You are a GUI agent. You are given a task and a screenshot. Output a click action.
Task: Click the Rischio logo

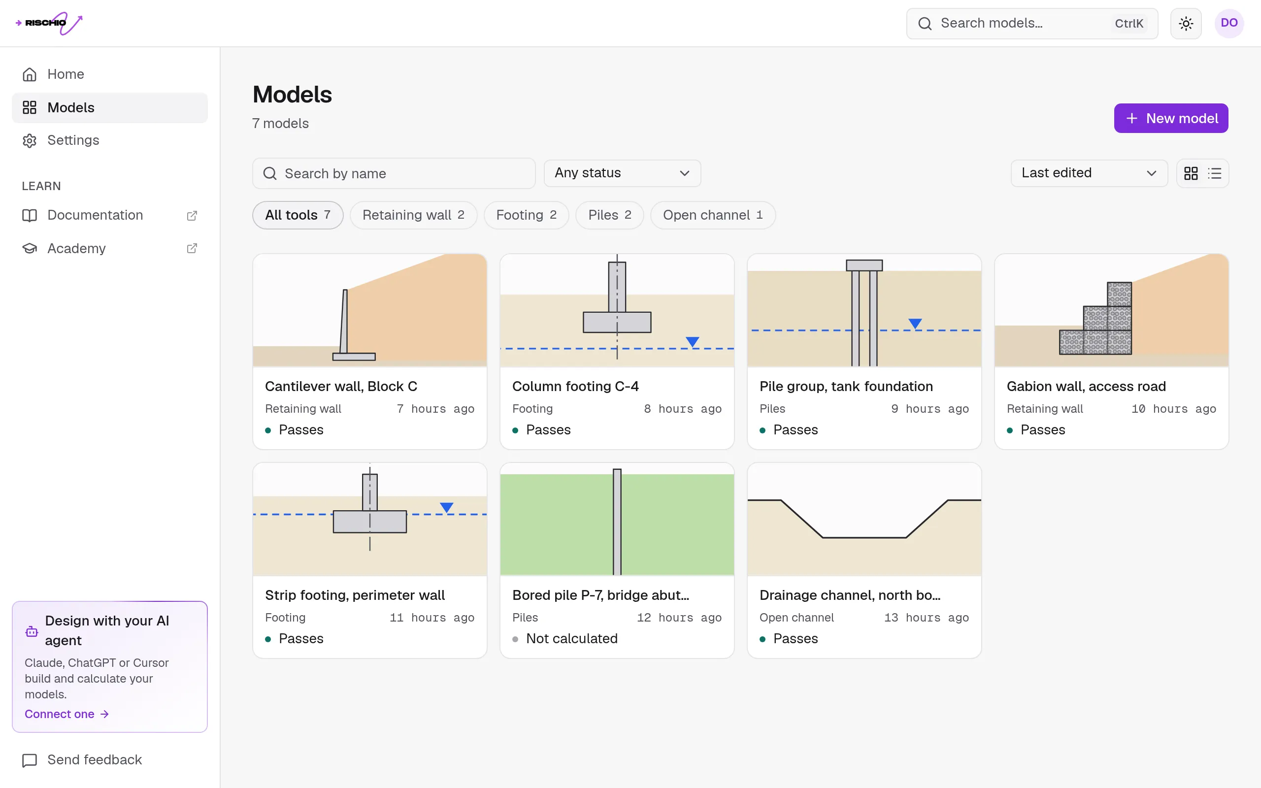point(49,23)
